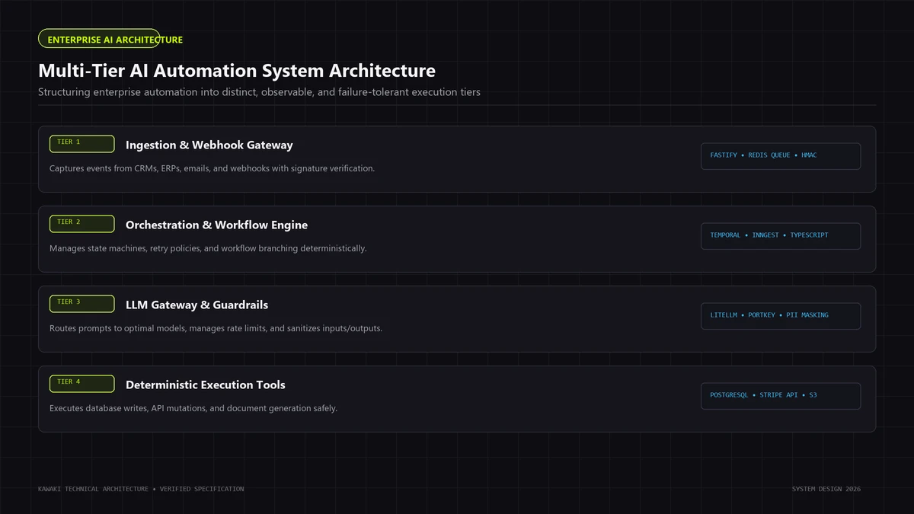
Task: Click the description about database writes and API mutations
Action: [x=193, y=408]
